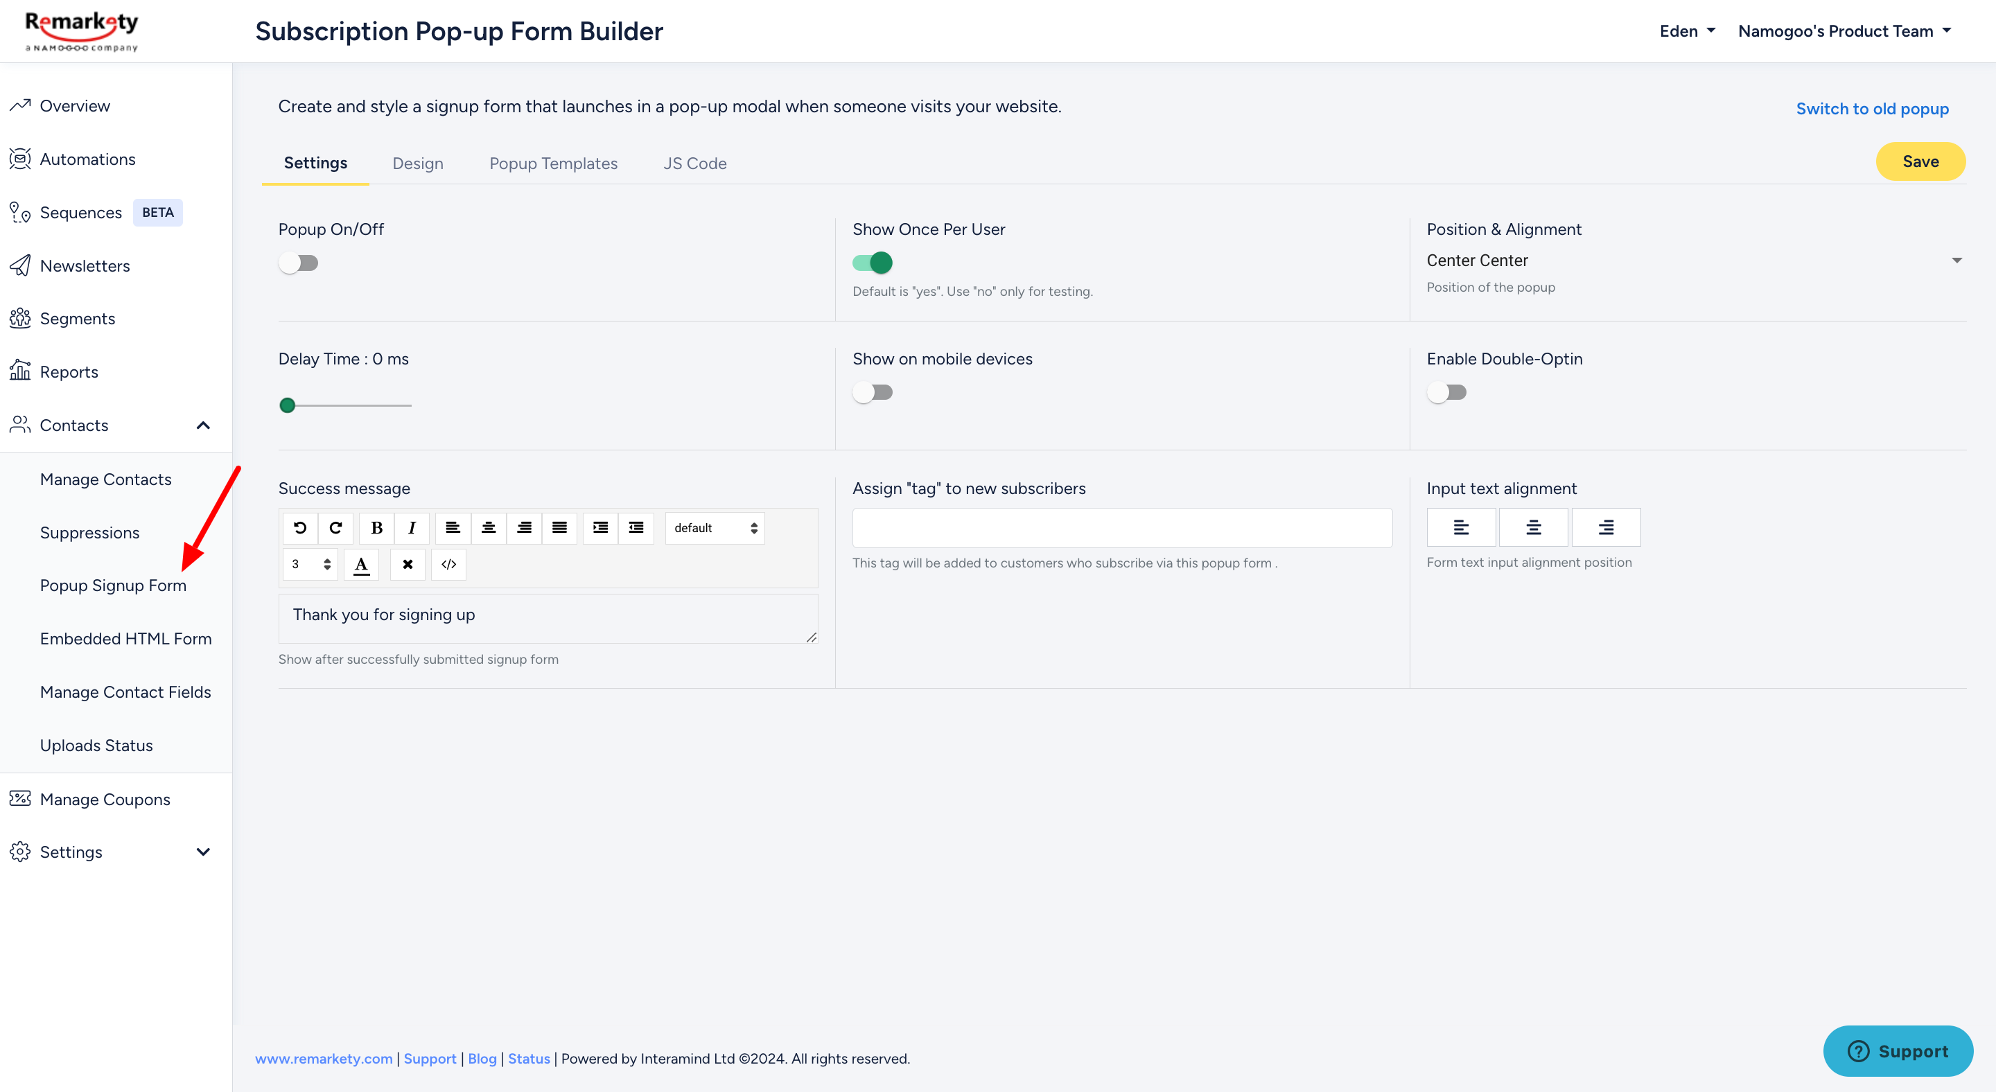Set input text alignment to center

click(x=1534, y=527)
